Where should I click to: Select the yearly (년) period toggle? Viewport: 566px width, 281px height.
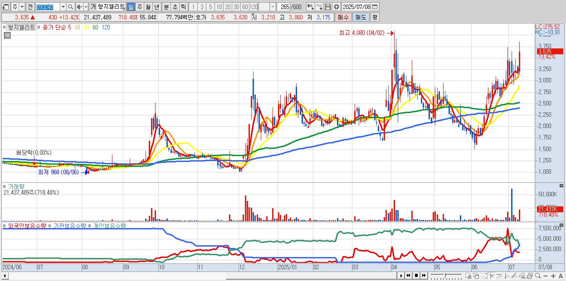point(156,7)
